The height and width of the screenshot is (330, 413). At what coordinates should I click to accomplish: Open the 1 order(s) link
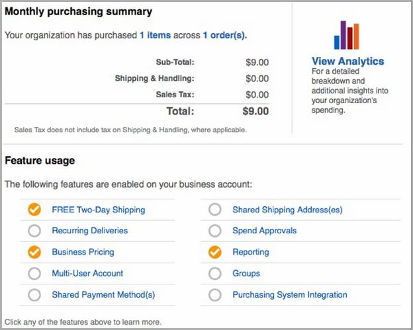pyautogui.click(x=225, y=35)
